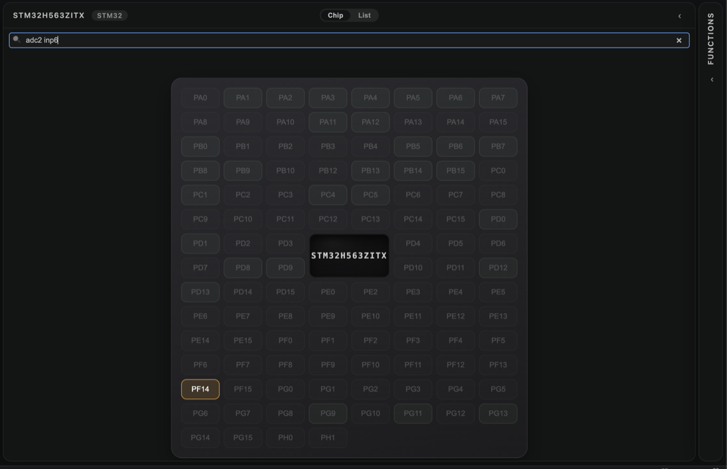
Task: Select pin PB7
Action: 498,147
